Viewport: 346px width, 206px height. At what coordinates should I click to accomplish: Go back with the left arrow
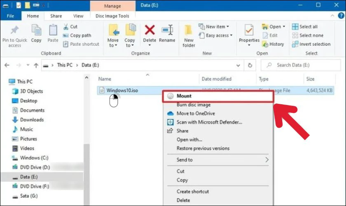point(7,65)
